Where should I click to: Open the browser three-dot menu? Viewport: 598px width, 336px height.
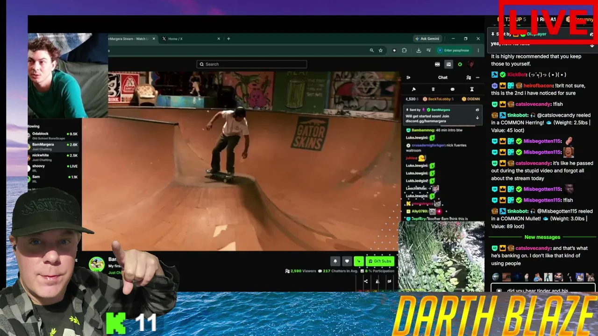478,50
